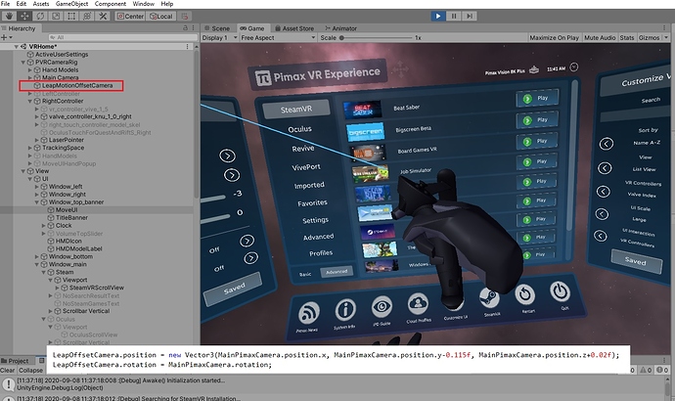Toggle Local handle rotation

[161, 17]
